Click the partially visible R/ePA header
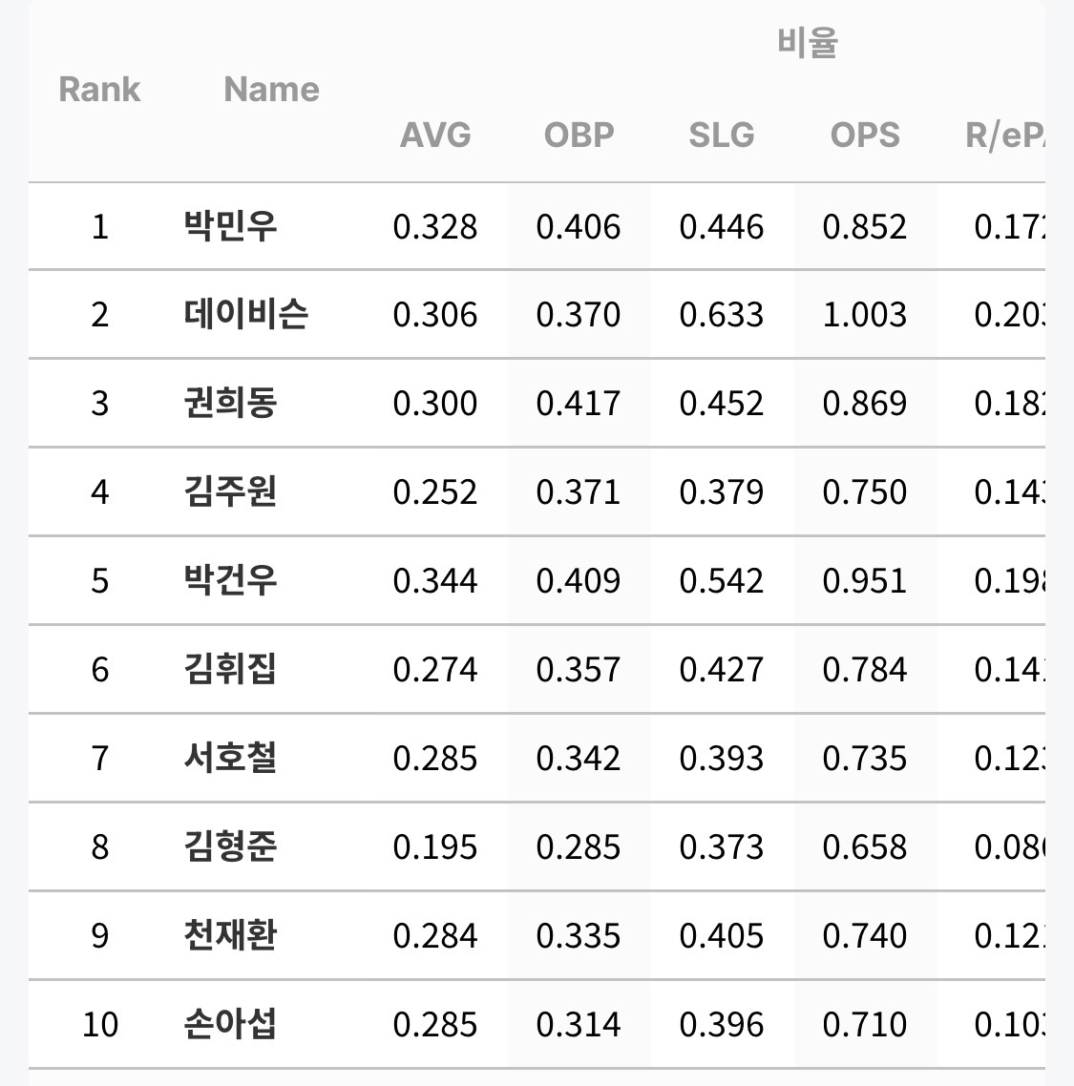The height and width of the screenshot is (1086, 1074). click(1004, 135)
